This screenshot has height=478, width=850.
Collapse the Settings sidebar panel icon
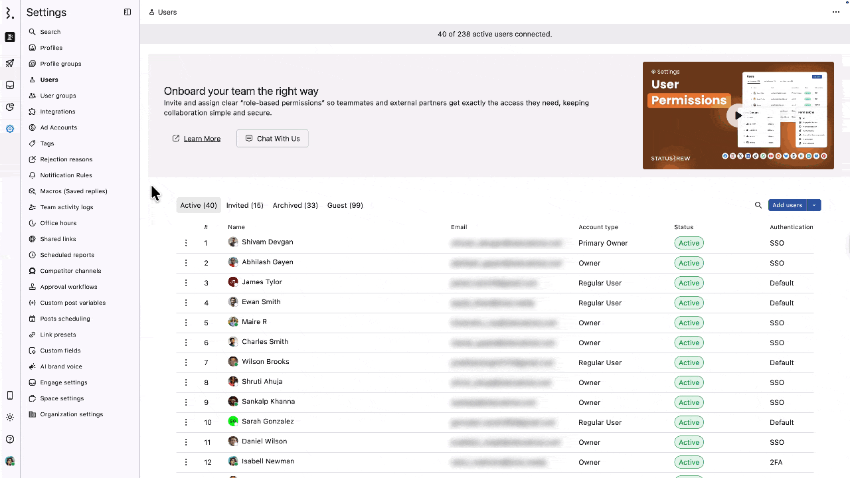pos(127,12)
